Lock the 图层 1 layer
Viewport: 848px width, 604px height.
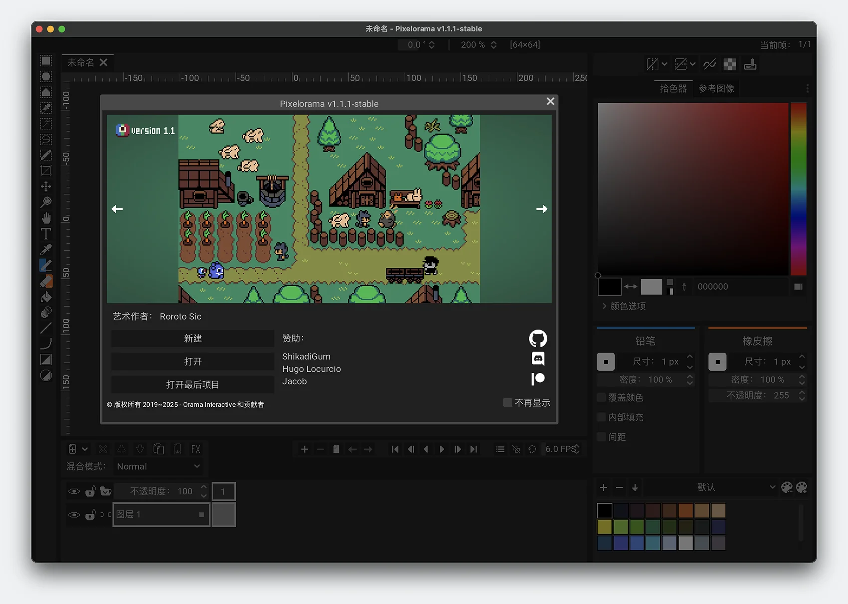click(90, 515)
